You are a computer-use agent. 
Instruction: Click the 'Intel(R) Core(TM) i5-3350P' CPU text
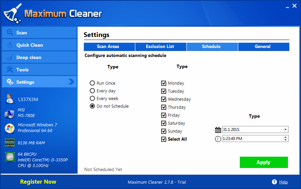pos(43,160)
